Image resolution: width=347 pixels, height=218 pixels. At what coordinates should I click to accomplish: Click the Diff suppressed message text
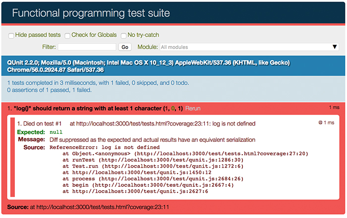coord(152,140)
